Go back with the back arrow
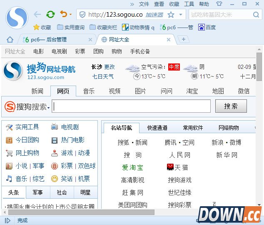The height and width of the screenshot is (225, 264). click(37, 15)
